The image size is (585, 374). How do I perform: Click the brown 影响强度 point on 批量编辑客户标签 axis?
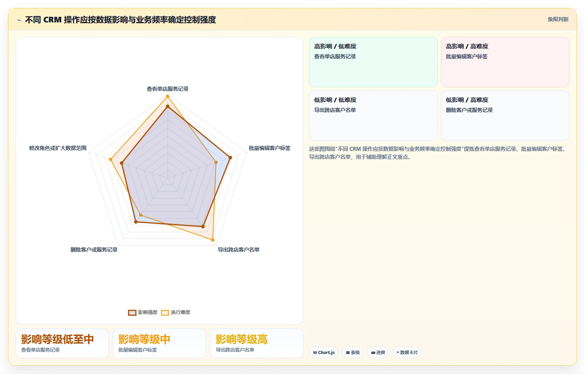[x=230, y=158]
